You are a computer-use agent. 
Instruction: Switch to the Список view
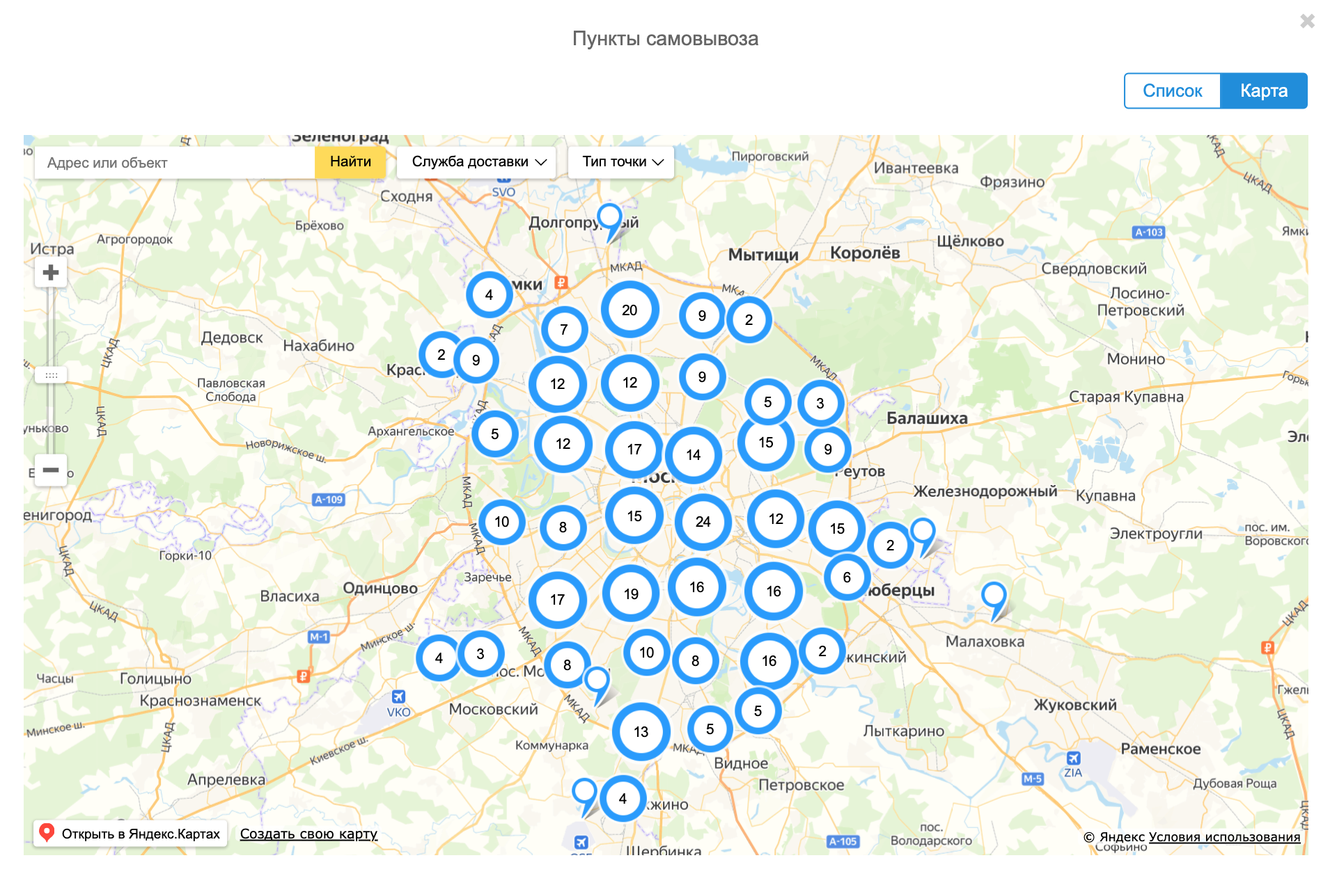pos(1173,90)
